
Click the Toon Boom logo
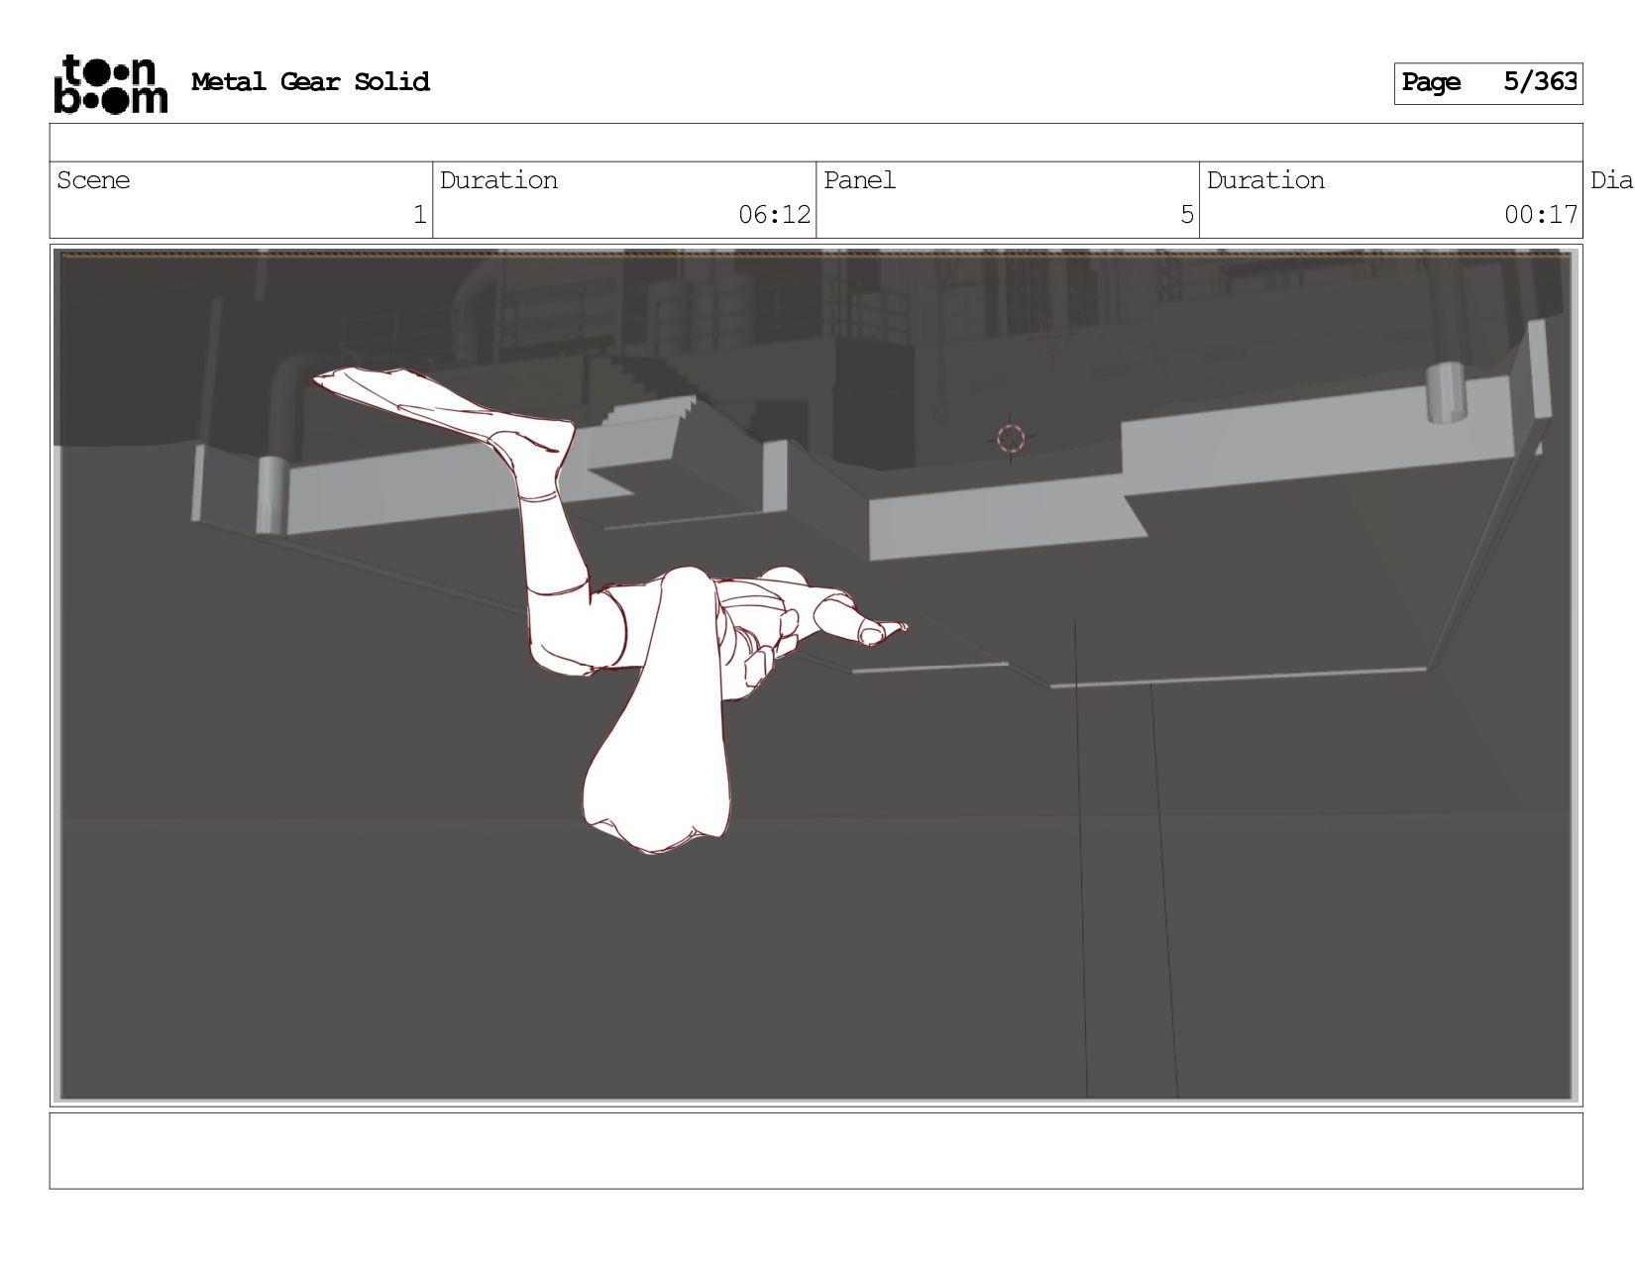pos(110,84)
